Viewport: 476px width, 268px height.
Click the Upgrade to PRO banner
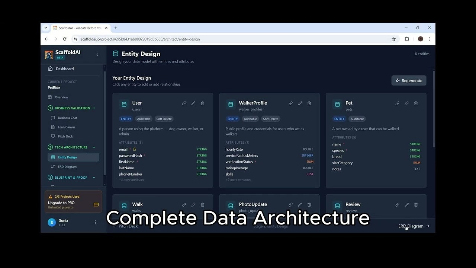click(73, 201)
